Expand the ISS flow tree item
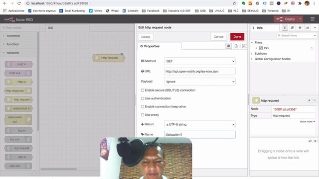The image size is (319, 179). [x=256, y=48]
